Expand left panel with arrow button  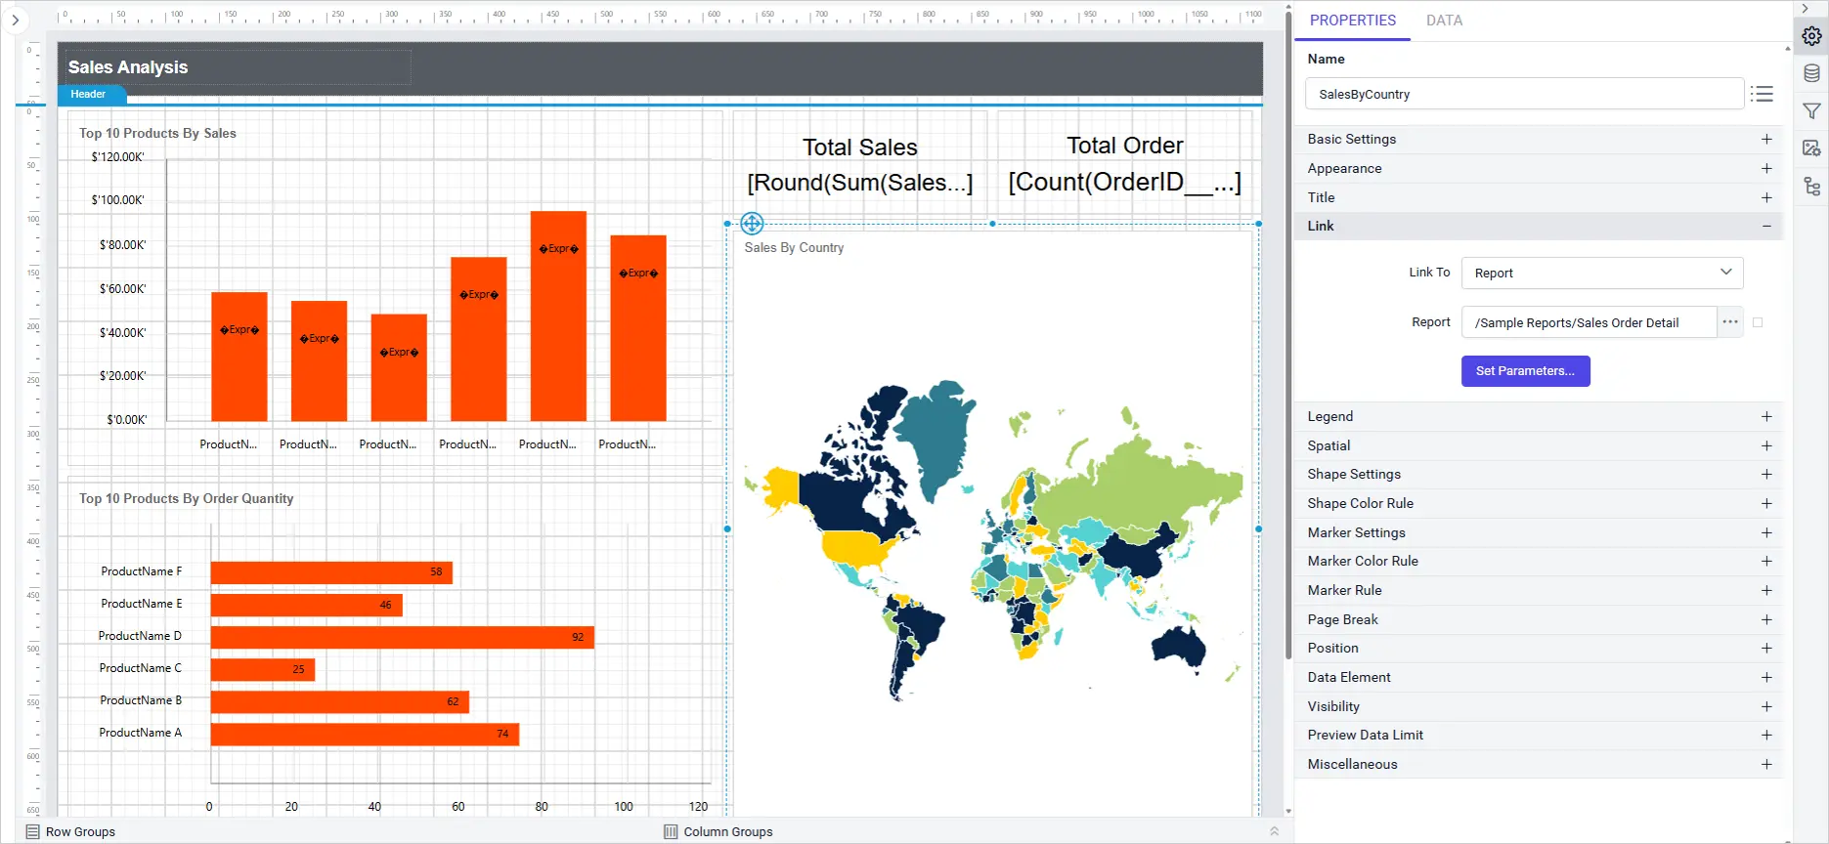point(15,21)
